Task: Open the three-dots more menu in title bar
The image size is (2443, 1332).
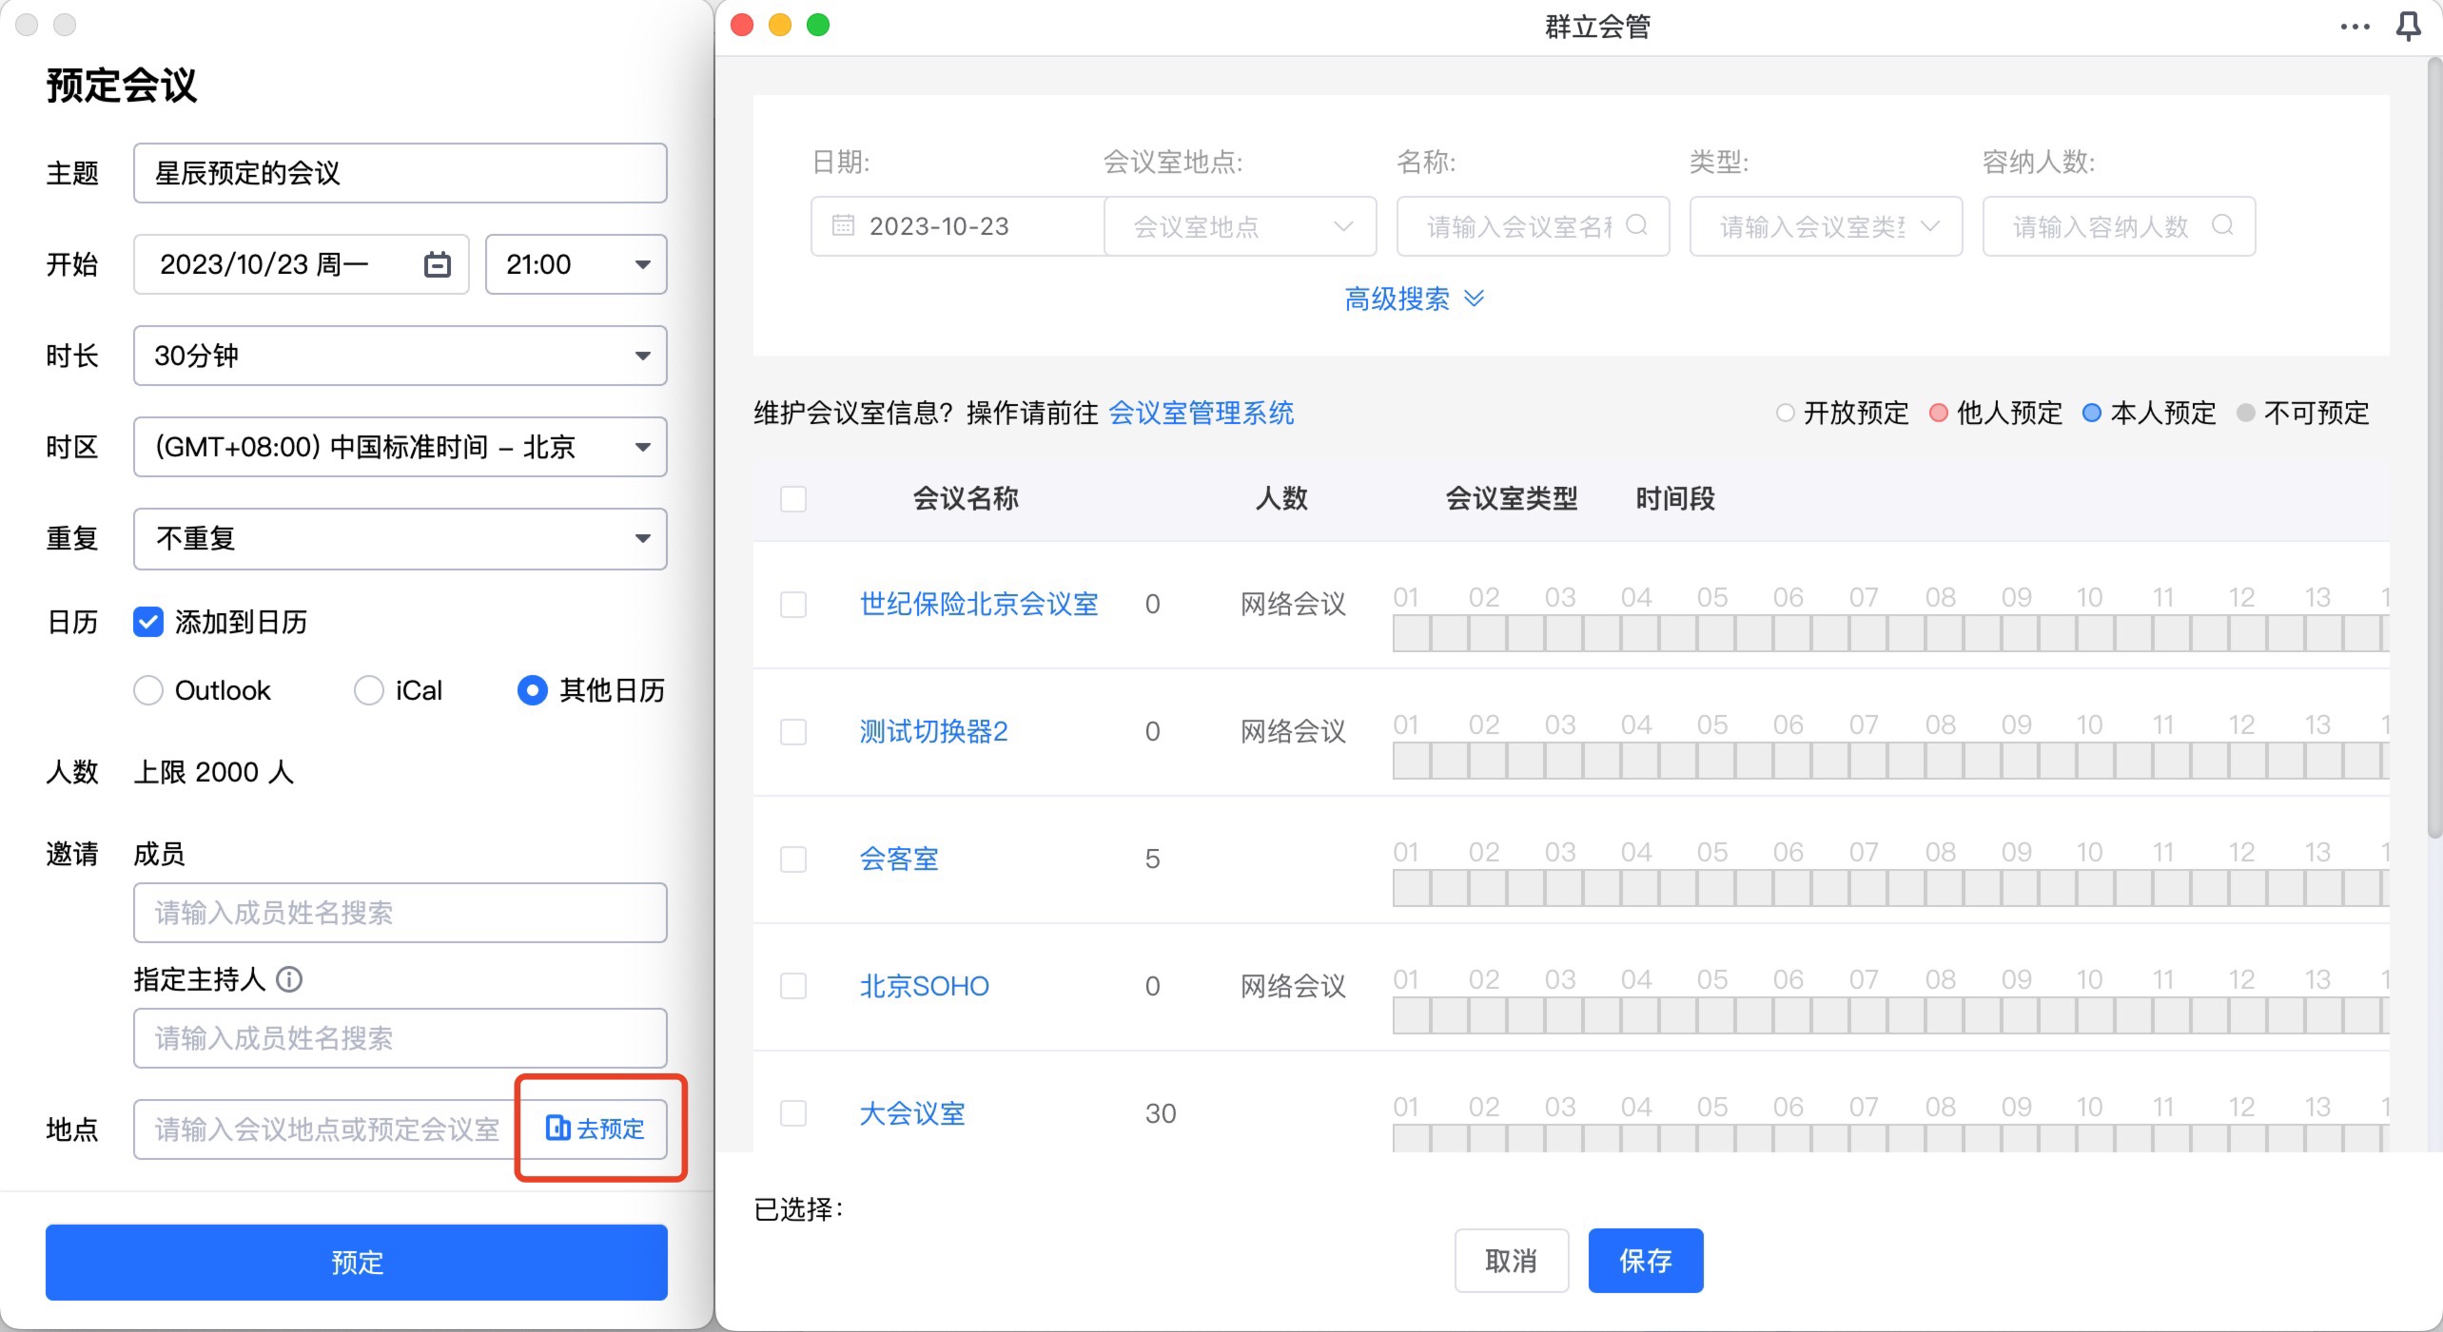Action: click(x=2355, y=27)
